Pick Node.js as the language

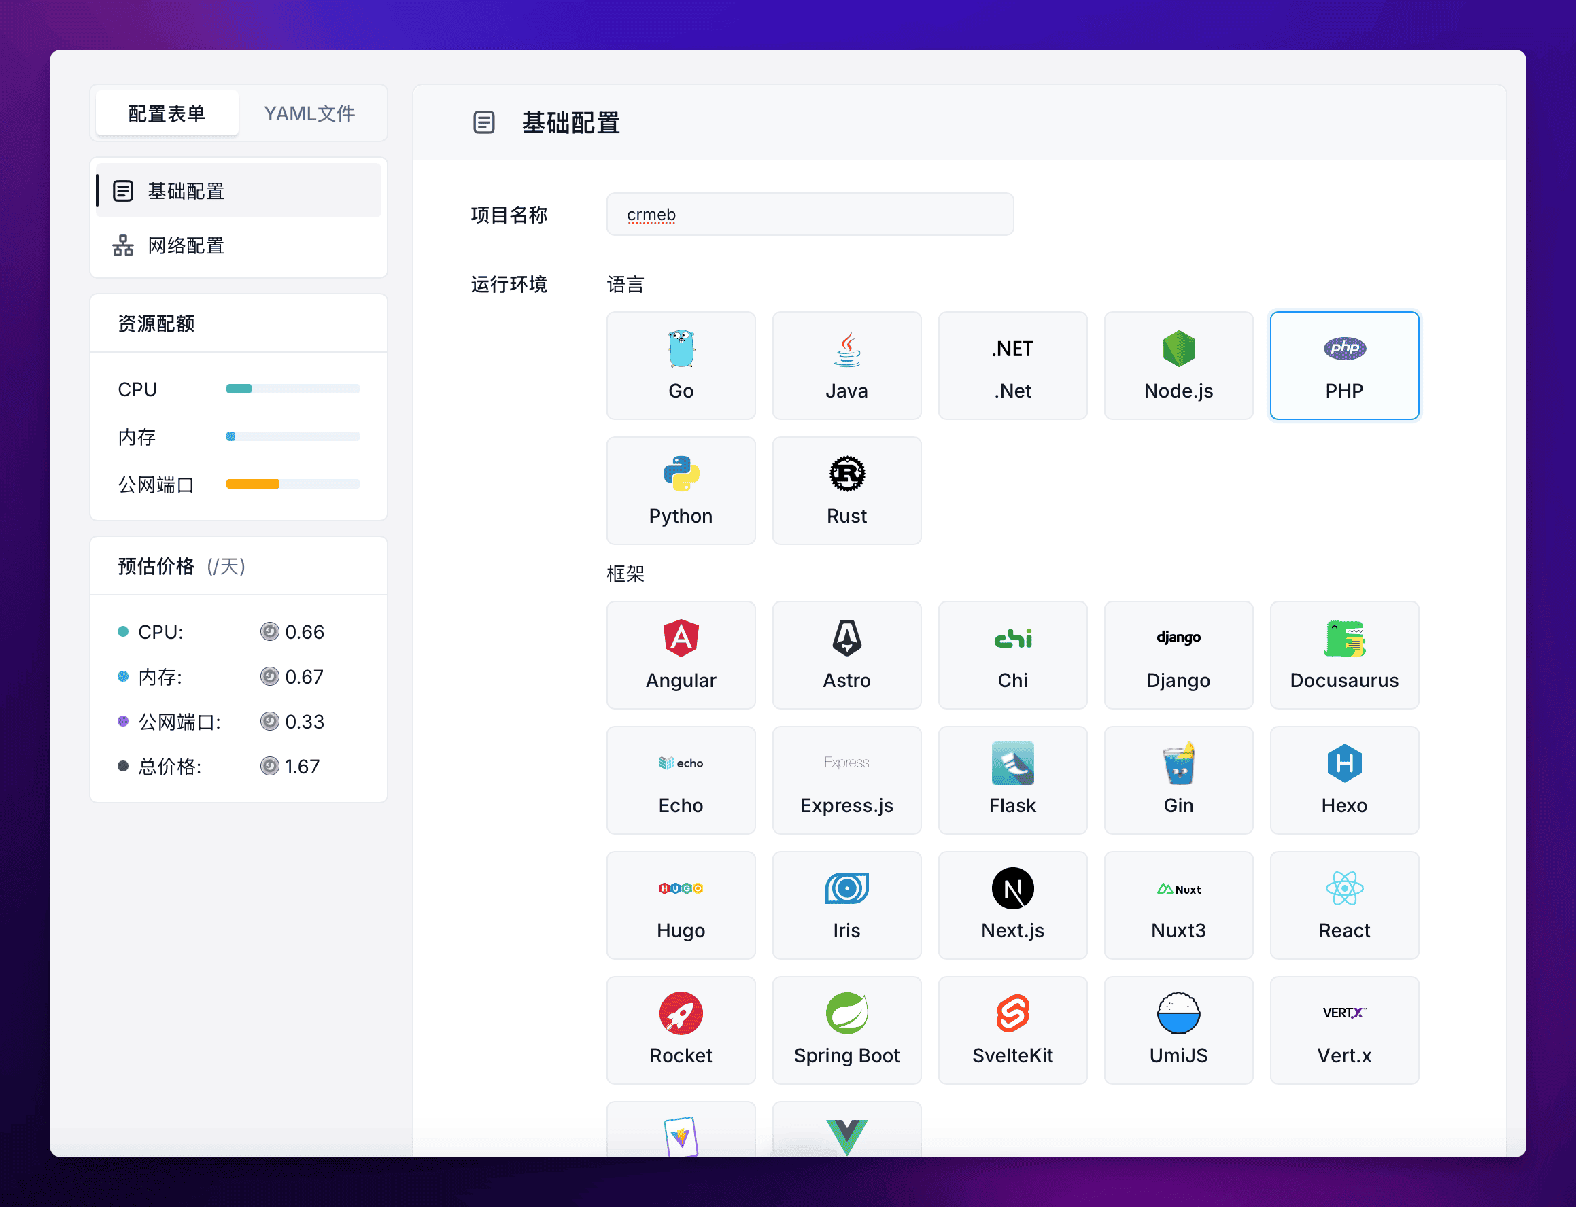coord(1178,365)
